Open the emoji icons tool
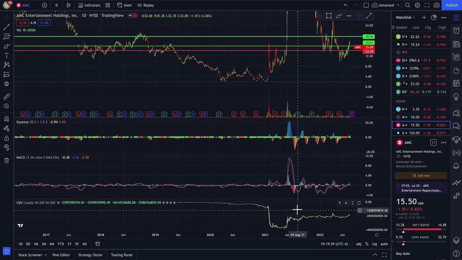 6,84
